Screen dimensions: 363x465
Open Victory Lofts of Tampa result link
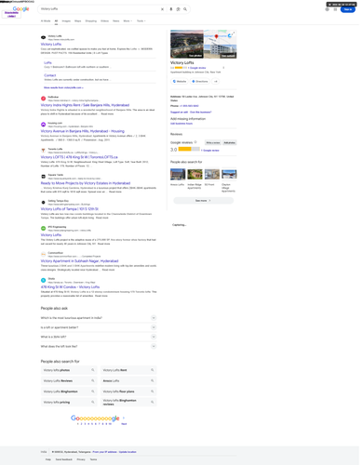pos(70,209)
